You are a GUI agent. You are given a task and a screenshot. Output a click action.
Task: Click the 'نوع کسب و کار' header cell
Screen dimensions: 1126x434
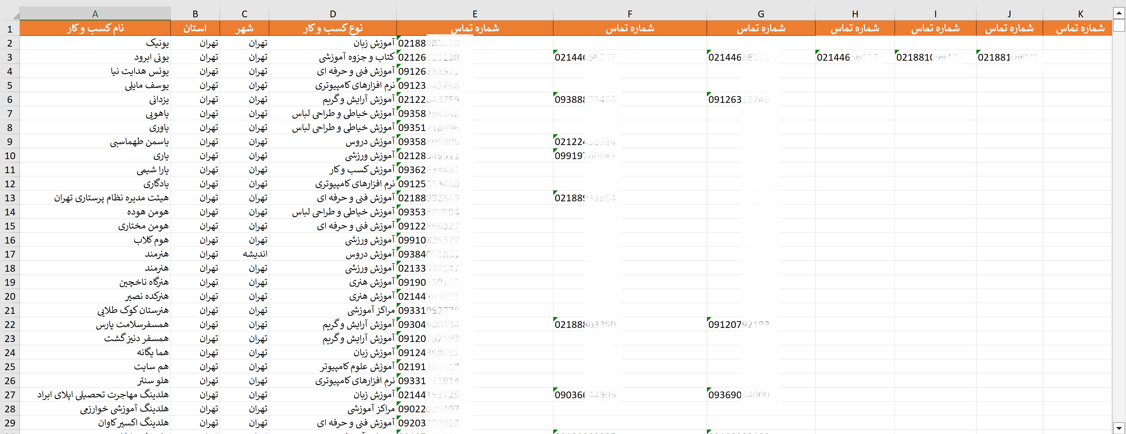[333, 28]
